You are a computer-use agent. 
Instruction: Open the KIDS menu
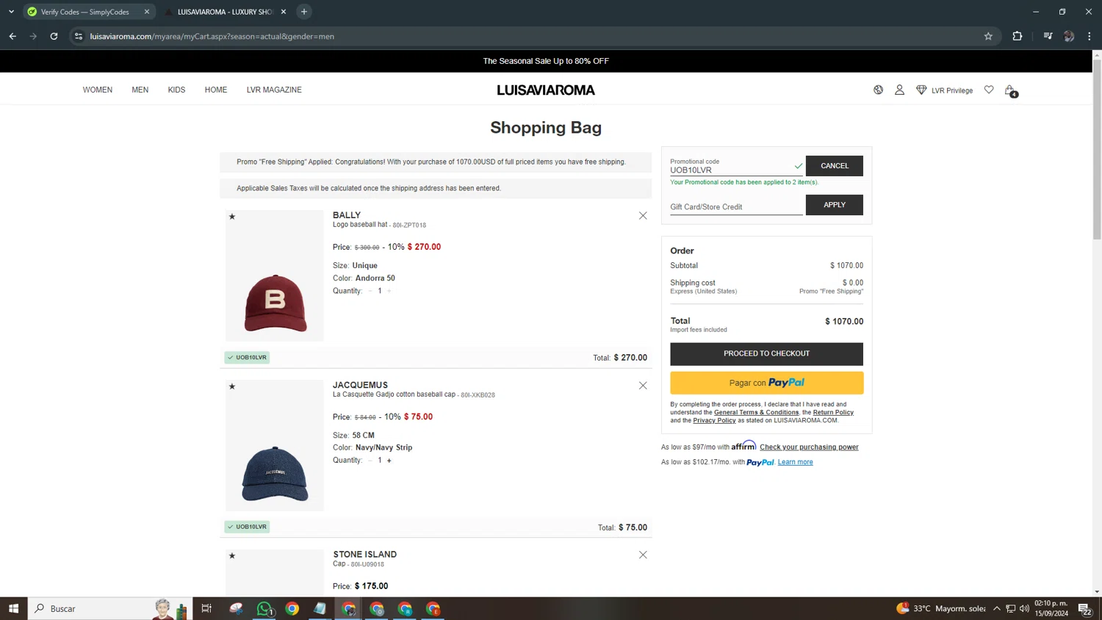(x=176, y=90)
